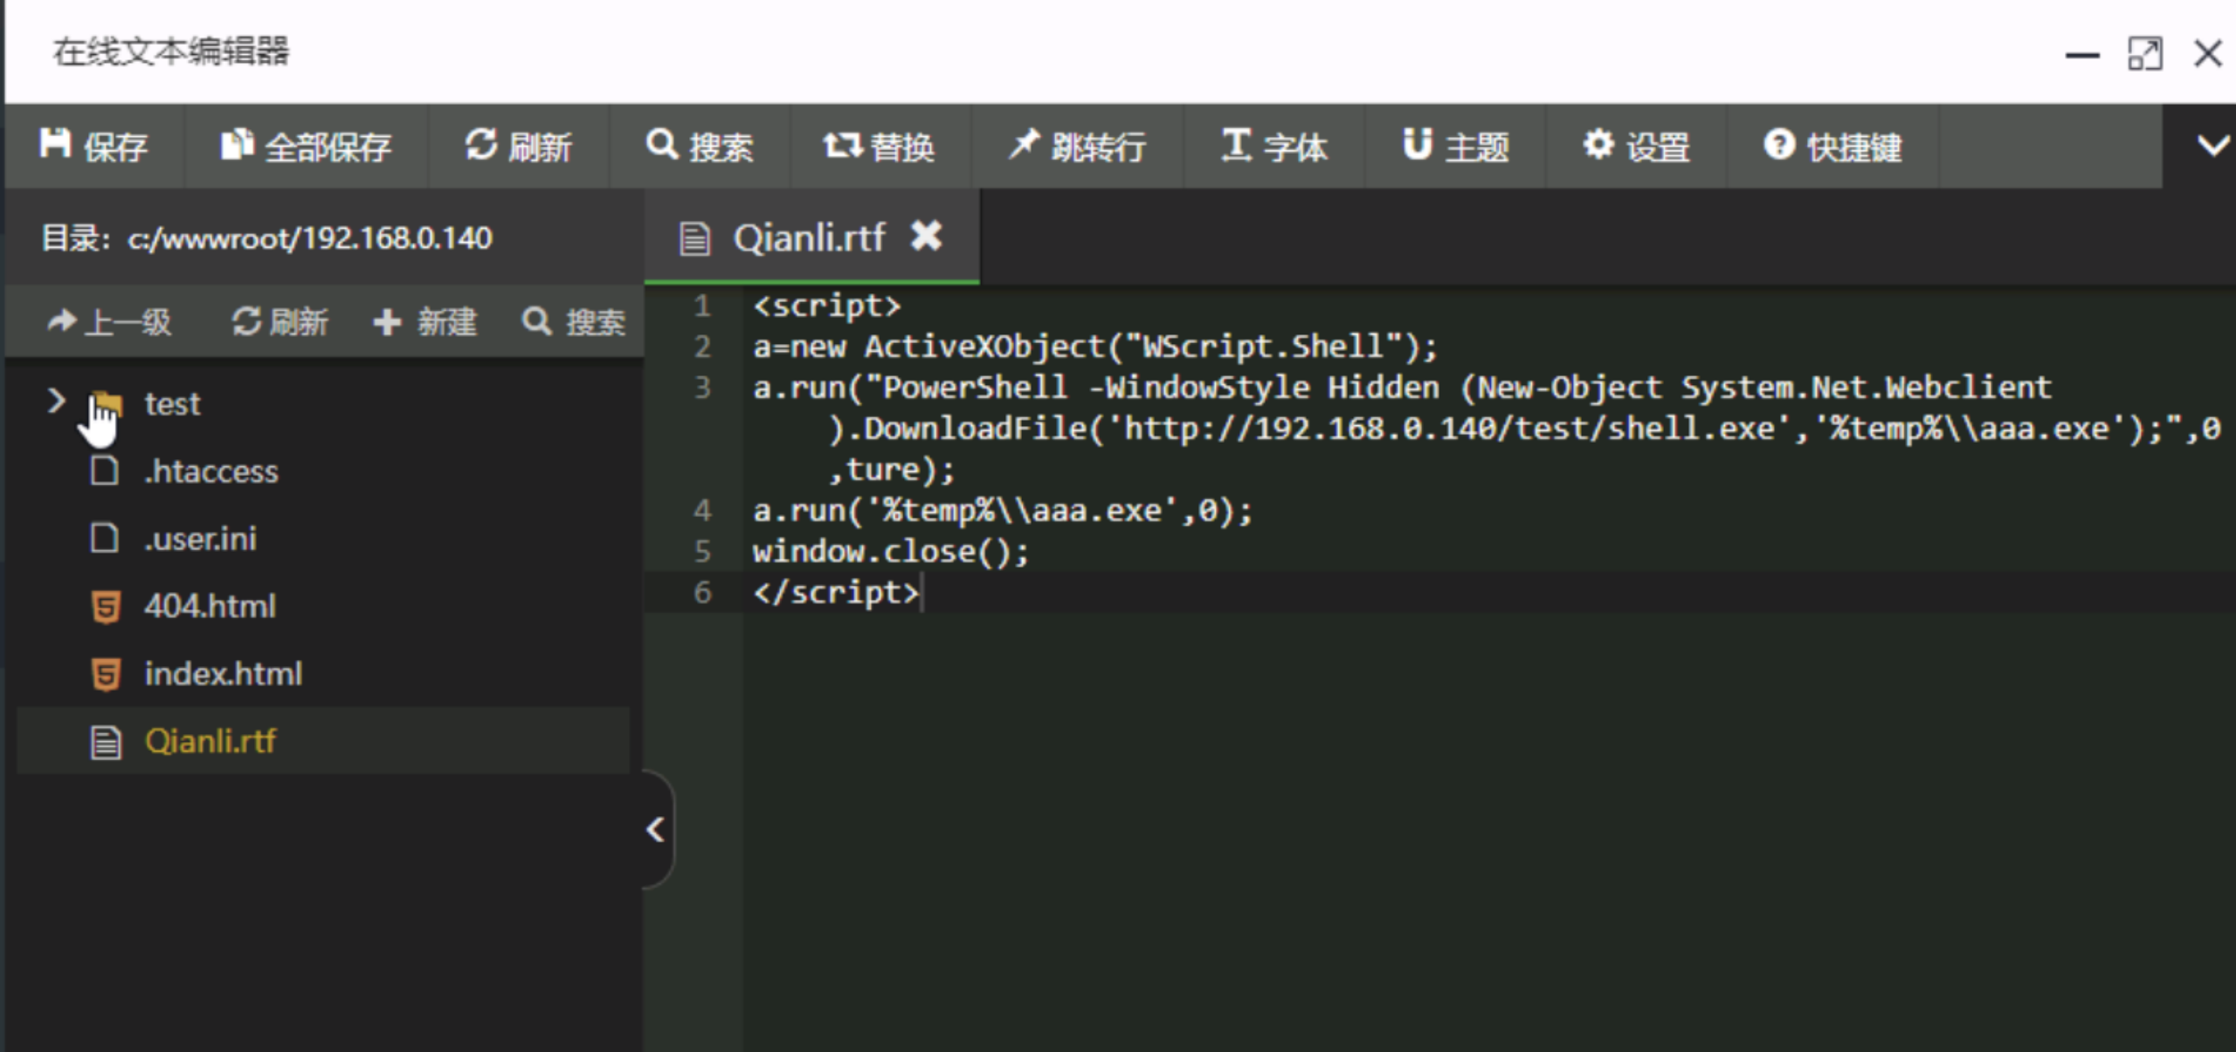The image size is (2236, 1052).
Task: Click the DownloadFile URL text in line 3
Action: [1450, 429]
